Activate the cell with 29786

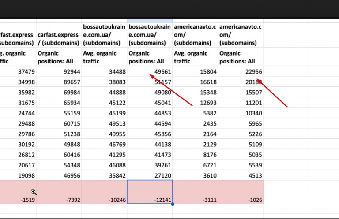coord(18,134)
